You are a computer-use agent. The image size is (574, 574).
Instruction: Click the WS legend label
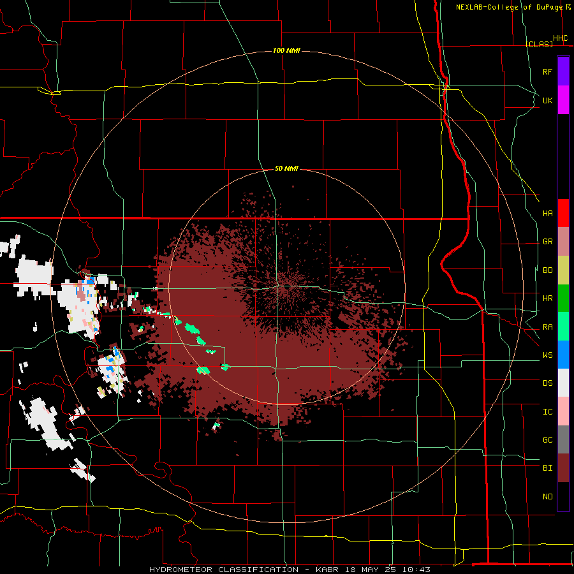tap(548, 355)
